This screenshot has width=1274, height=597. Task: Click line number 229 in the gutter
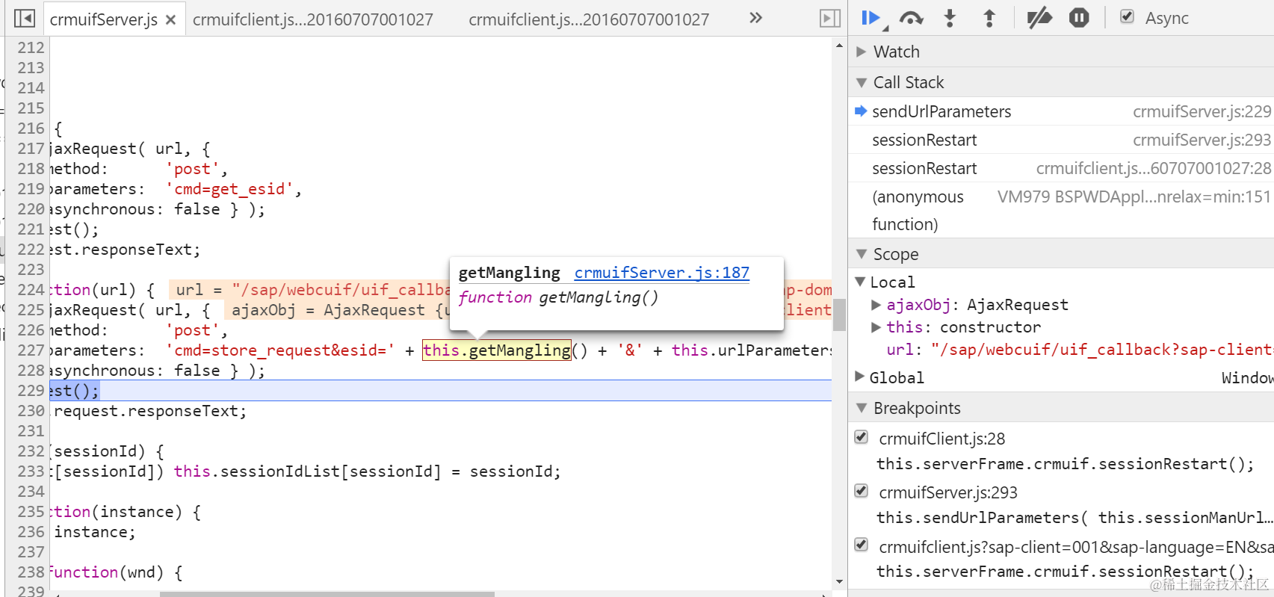pos(31,390)
